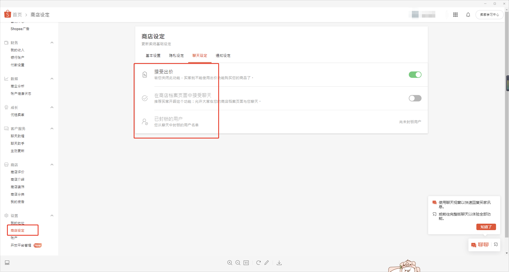Open 我的地址 in the sidebar
This screenshot has height=272, width=509.
tap(17, 223)
